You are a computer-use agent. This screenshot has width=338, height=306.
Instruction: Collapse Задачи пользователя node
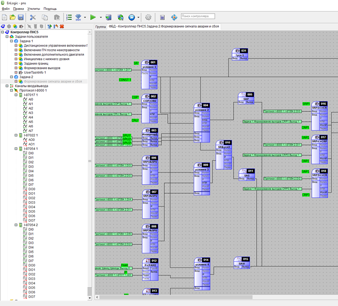pos(7,37)
